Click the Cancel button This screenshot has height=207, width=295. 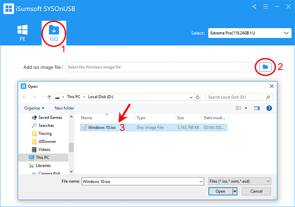tap(256, 191)
